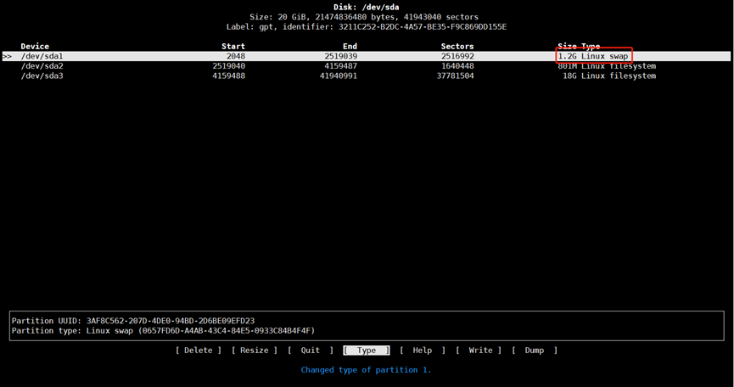Select Write to save partition table
Image resolution: width=734 pixels, height=387 pixels.
coord(479,351)
